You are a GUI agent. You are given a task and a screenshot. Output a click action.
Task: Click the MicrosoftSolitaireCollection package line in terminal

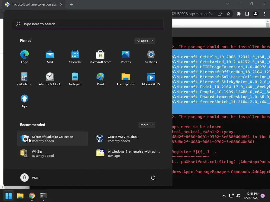221,77
